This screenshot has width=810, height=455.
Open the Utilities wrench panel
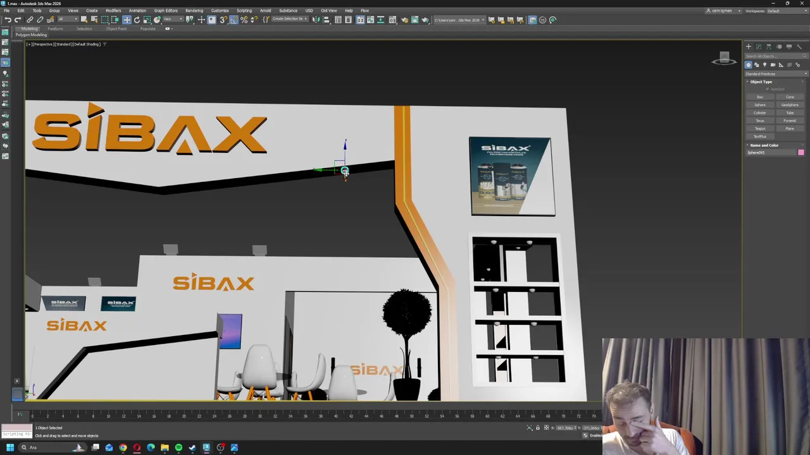click(x=799, y=47)
